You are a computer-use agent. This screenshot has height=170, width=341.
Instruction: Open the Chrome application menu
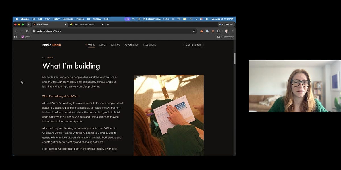pos(25,19)
